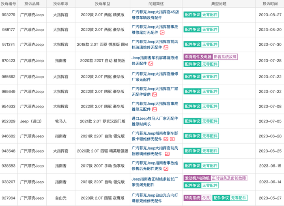Open complaint 952329 Wrangler description link

click(155, 121)
